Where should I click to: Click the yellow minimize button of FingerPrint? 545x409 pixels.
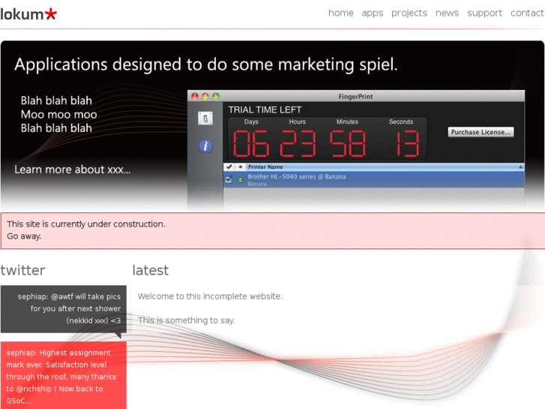click(205, 96)
